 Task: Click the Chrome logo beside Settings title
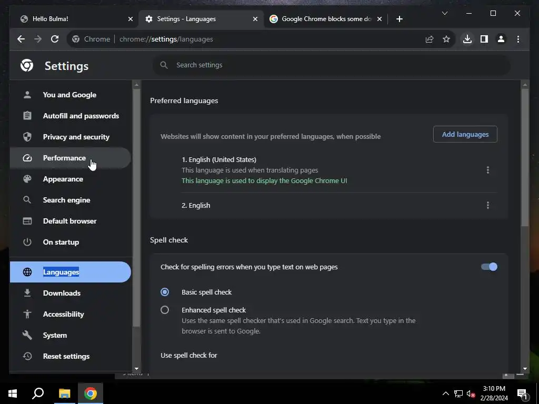pyautogui.click(x=27, y=65)
